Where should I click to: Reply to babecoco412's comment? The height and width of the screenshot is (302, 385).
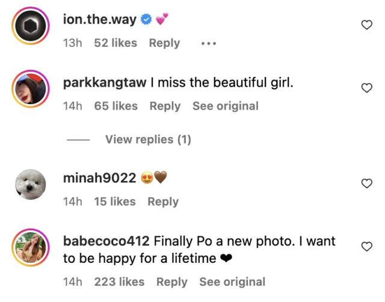point(172,282)
